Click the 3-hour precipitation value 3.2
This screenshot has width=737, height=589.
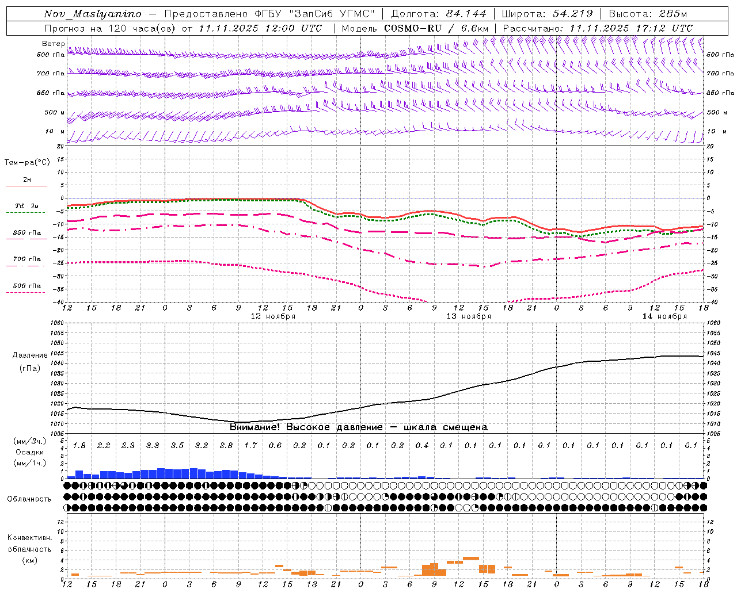click(202, 446)
